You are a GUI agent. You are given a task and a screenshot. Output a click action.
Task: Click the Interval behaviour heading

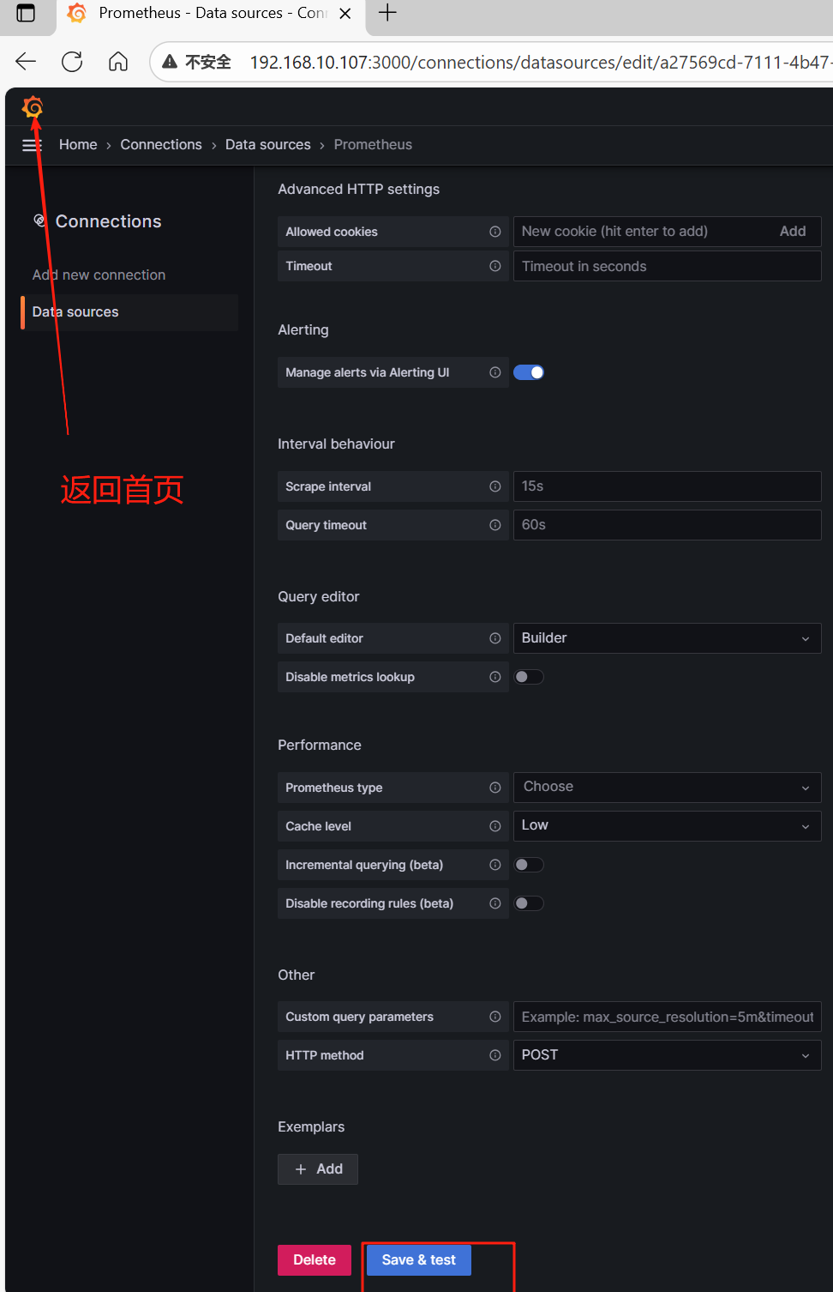click(336, 444)
